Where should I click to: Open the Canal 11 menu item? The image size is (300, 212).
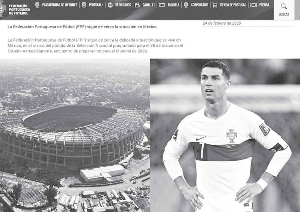point(148,5)
